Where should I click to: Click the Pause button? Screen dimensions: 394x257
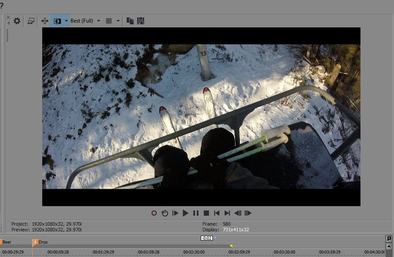[x=196, y=213]
